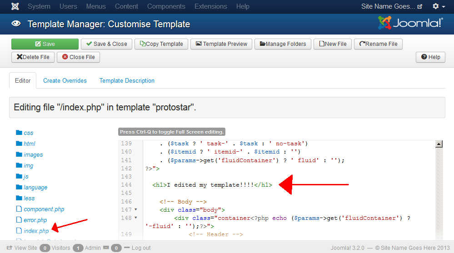Click the img folder icon
The width and height of the screenshot is (454, 253).
(19, 165)
